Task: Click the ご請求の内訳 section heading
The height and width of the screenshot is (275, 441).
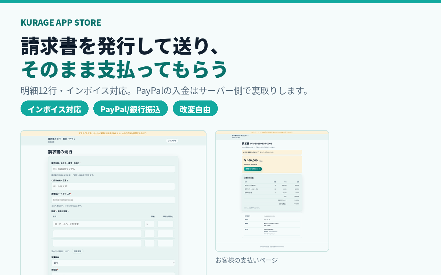Action: pyautogui.click(x=249, y=178)
